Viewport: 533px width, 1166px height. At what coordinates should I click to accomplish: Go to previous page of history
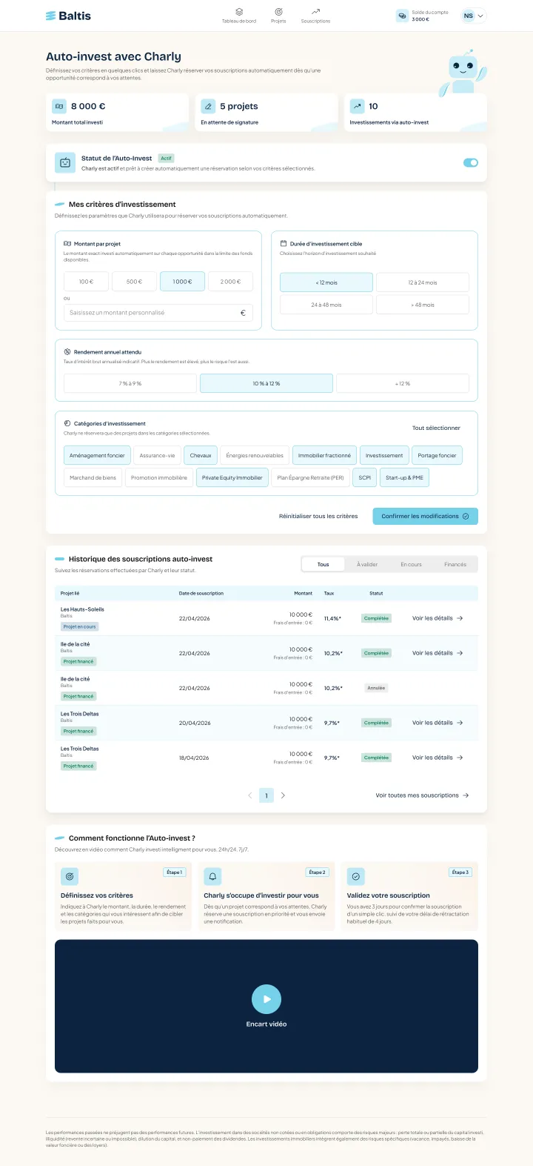point(250,795)
